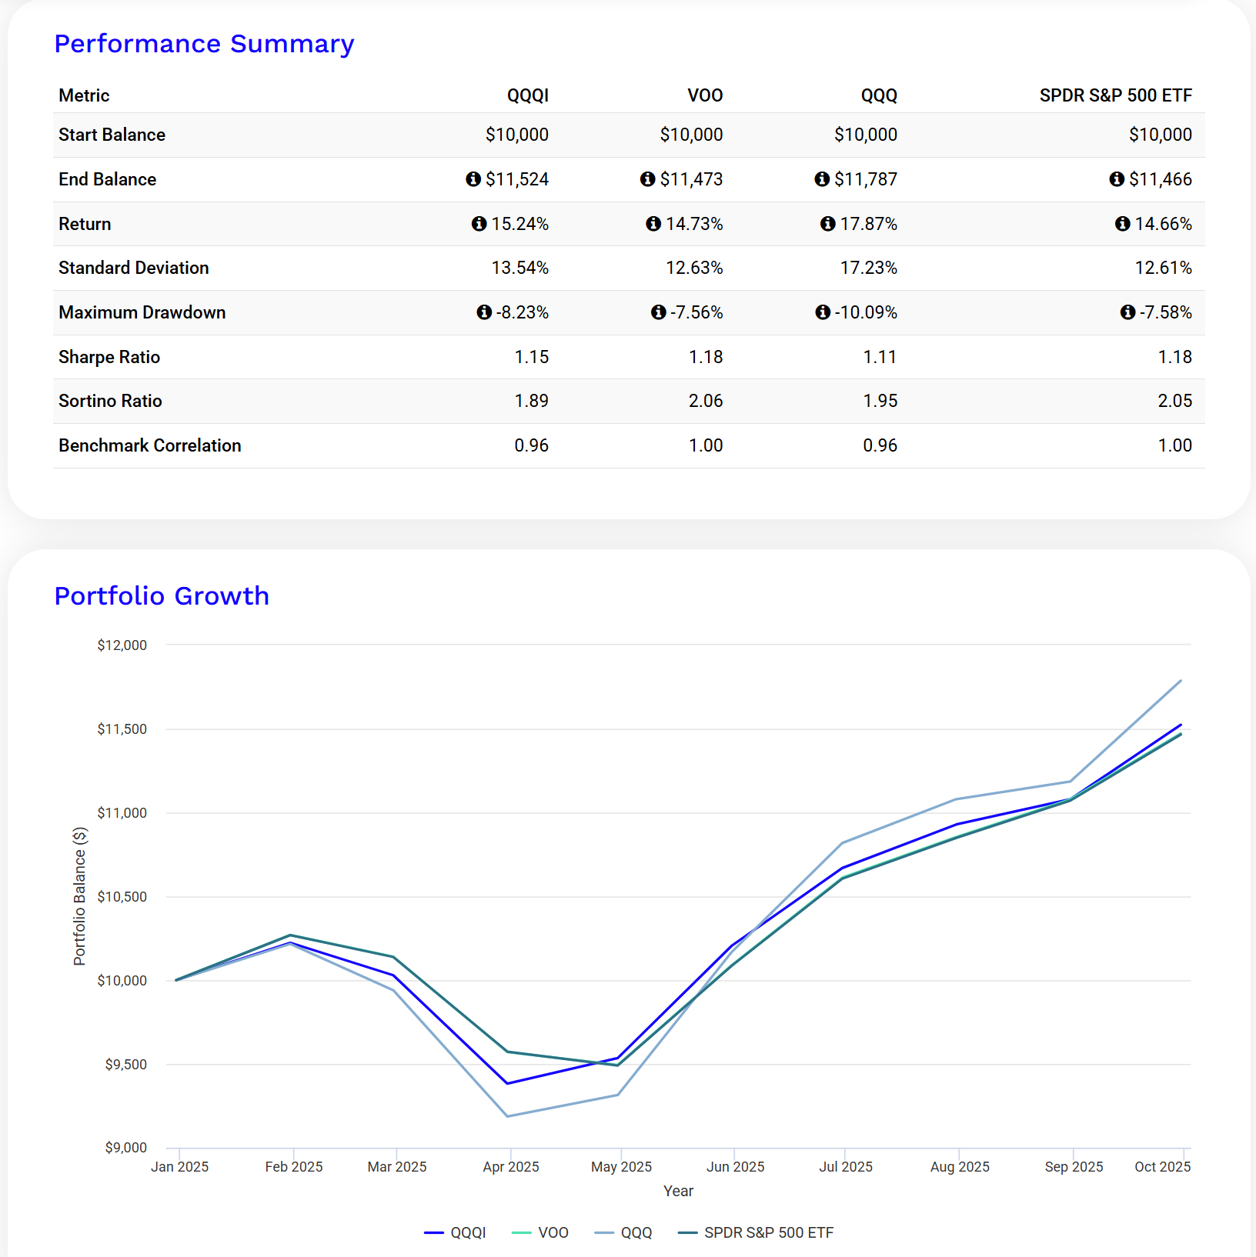Viewport: 1256px width, 1257px height.
Task: Click info icon next to QQQ Return 17.87%
Action: tap(827, 224)
